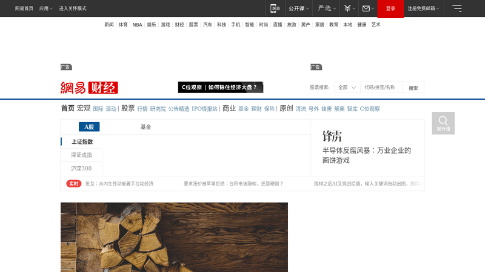
Task: Open the 时尚 channel link
Action: click(264, 25)
